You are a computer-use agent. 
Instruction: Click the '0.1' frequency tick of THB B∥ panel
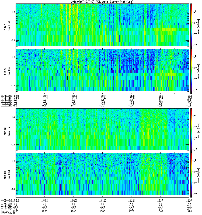coord(13,85)
